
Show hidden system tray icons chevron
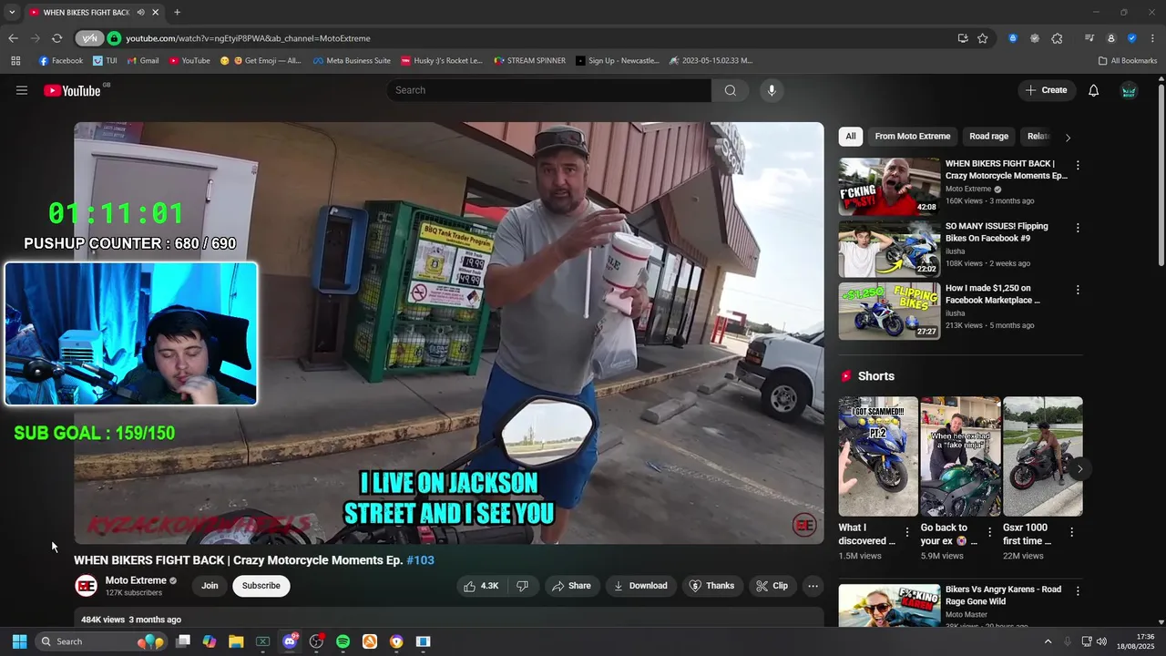click(1048, 641)
